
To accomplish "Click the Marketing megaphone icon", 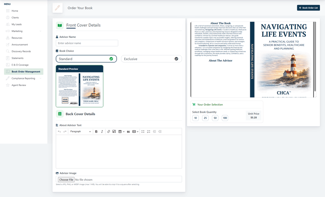I will tap(8, 31).
